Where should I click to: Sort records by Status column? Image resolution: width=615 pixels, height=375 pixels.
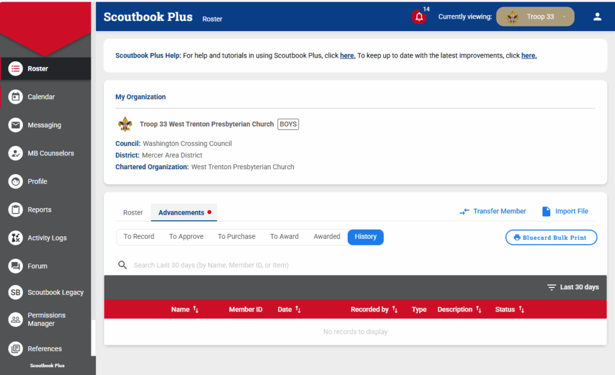510,310
